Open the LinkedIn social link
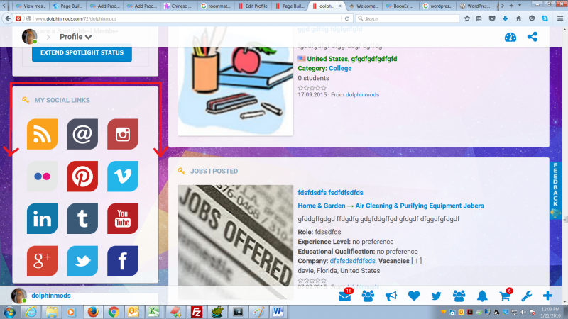 tap(42, 218)
